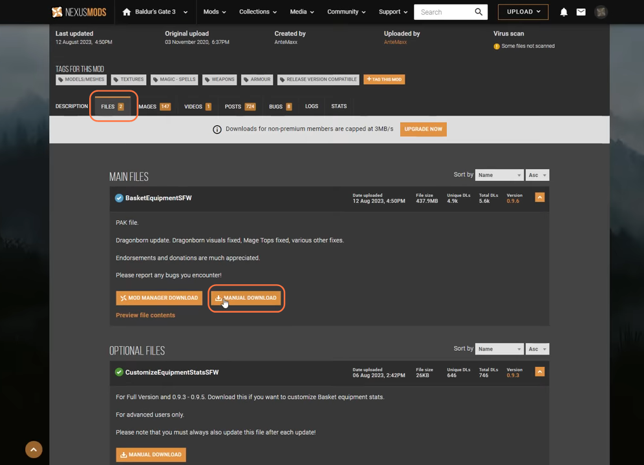Click the 437.9MB file size value
The height and width of the screenshot is (465, 644).
point(427,201)
